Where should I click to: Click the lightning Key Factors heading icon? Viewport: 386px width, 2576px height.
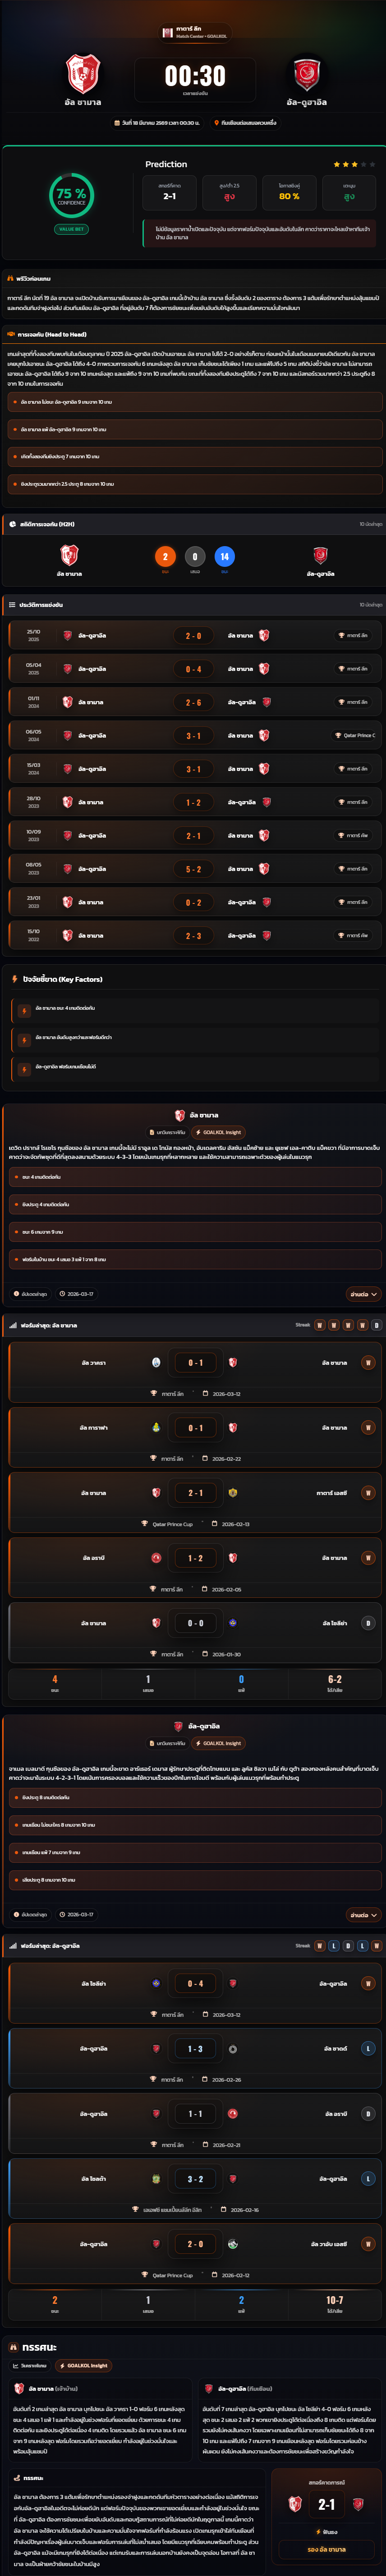[14, 979]
